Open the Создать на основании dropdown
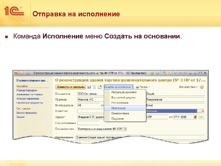Viewport: 221px width, 166px height. point(118,87)
